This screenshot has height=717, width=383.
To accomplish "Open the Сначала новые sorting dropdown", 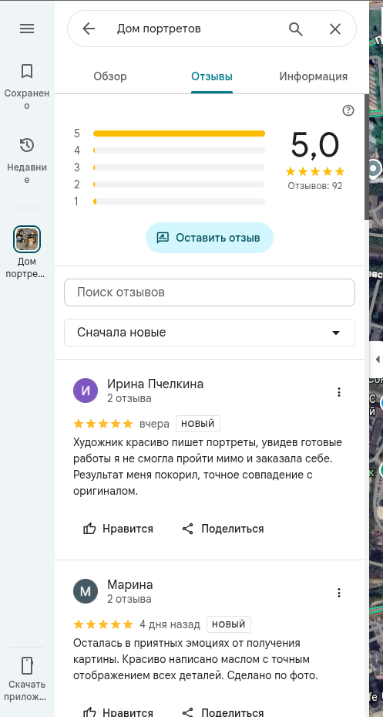I will [210, 333].
